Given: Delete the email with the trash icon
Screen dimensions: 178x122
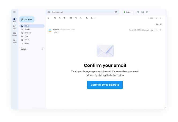Looking at the screenshot, I should point(64,18).
